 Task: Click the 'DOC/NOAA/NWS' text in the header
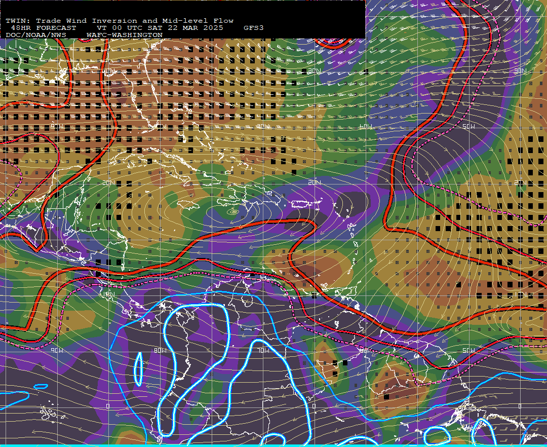[36, 35]
